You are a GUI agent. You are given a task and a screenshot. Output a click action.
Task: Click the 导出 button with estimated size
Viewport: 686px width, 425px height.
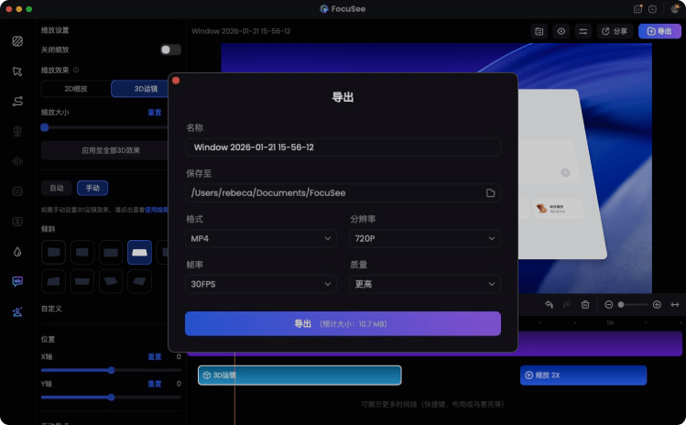[x=343, y=324]
